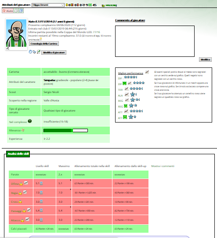
Task: Click the pencil edit icon beside Modifica il giocatore
Action: point(39,52)
